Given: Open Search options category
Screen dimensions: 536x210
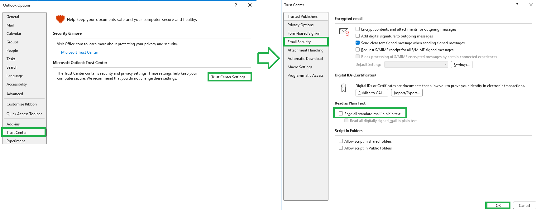Looking at the screenshot, I should [24, 67].
